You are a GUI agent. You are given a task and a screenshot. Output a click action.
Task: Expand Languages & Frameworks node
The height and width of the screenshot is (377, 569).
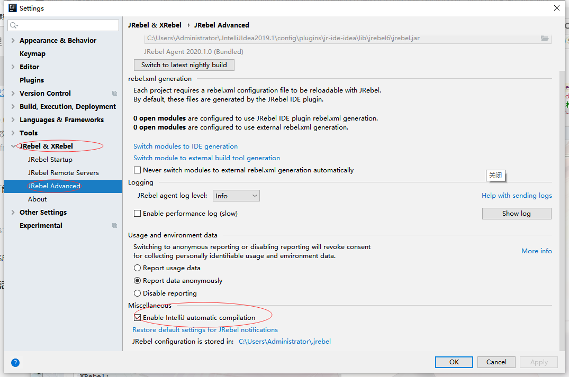point(13,120)
